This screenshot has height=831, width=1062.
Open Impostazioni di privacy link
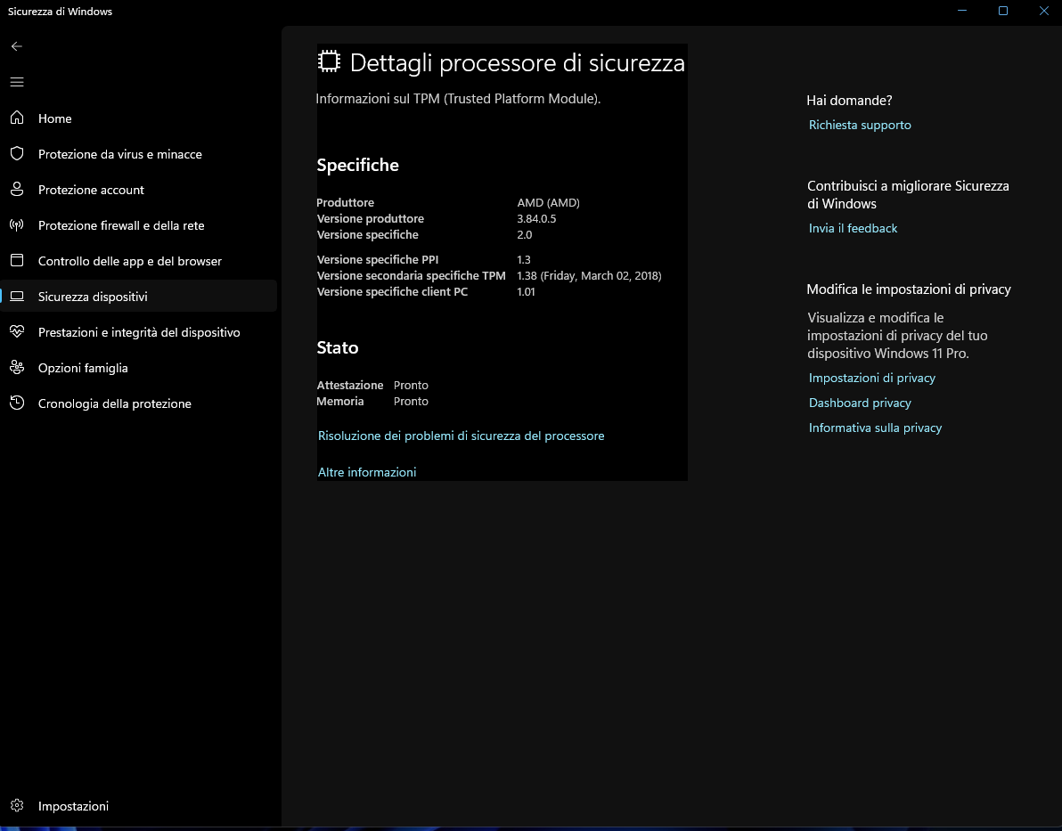(x=871, y=378)
